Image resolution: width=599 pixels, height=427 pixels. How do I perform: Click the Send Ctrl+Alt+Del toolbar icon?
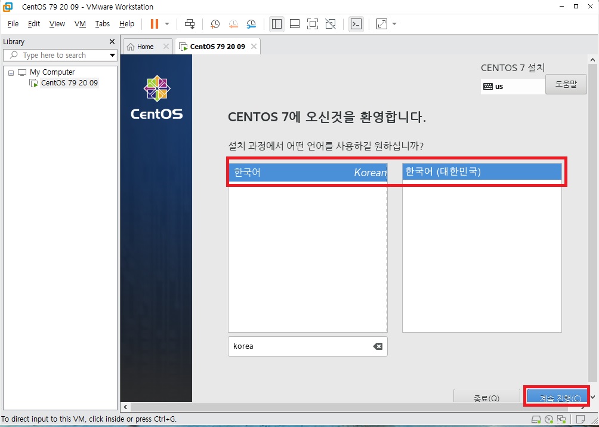point(190,24)
